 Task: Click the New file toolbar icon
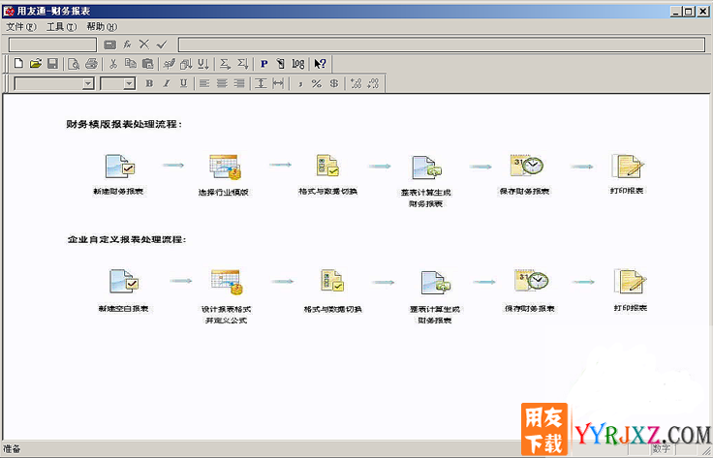click(x=18, y=64)
